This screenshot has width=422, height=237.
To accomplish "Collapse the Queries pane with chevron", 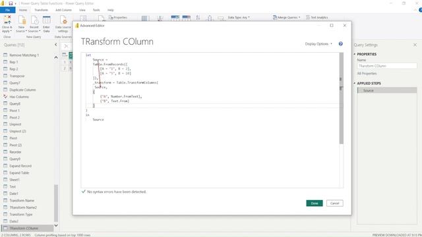I will [55, 45].
